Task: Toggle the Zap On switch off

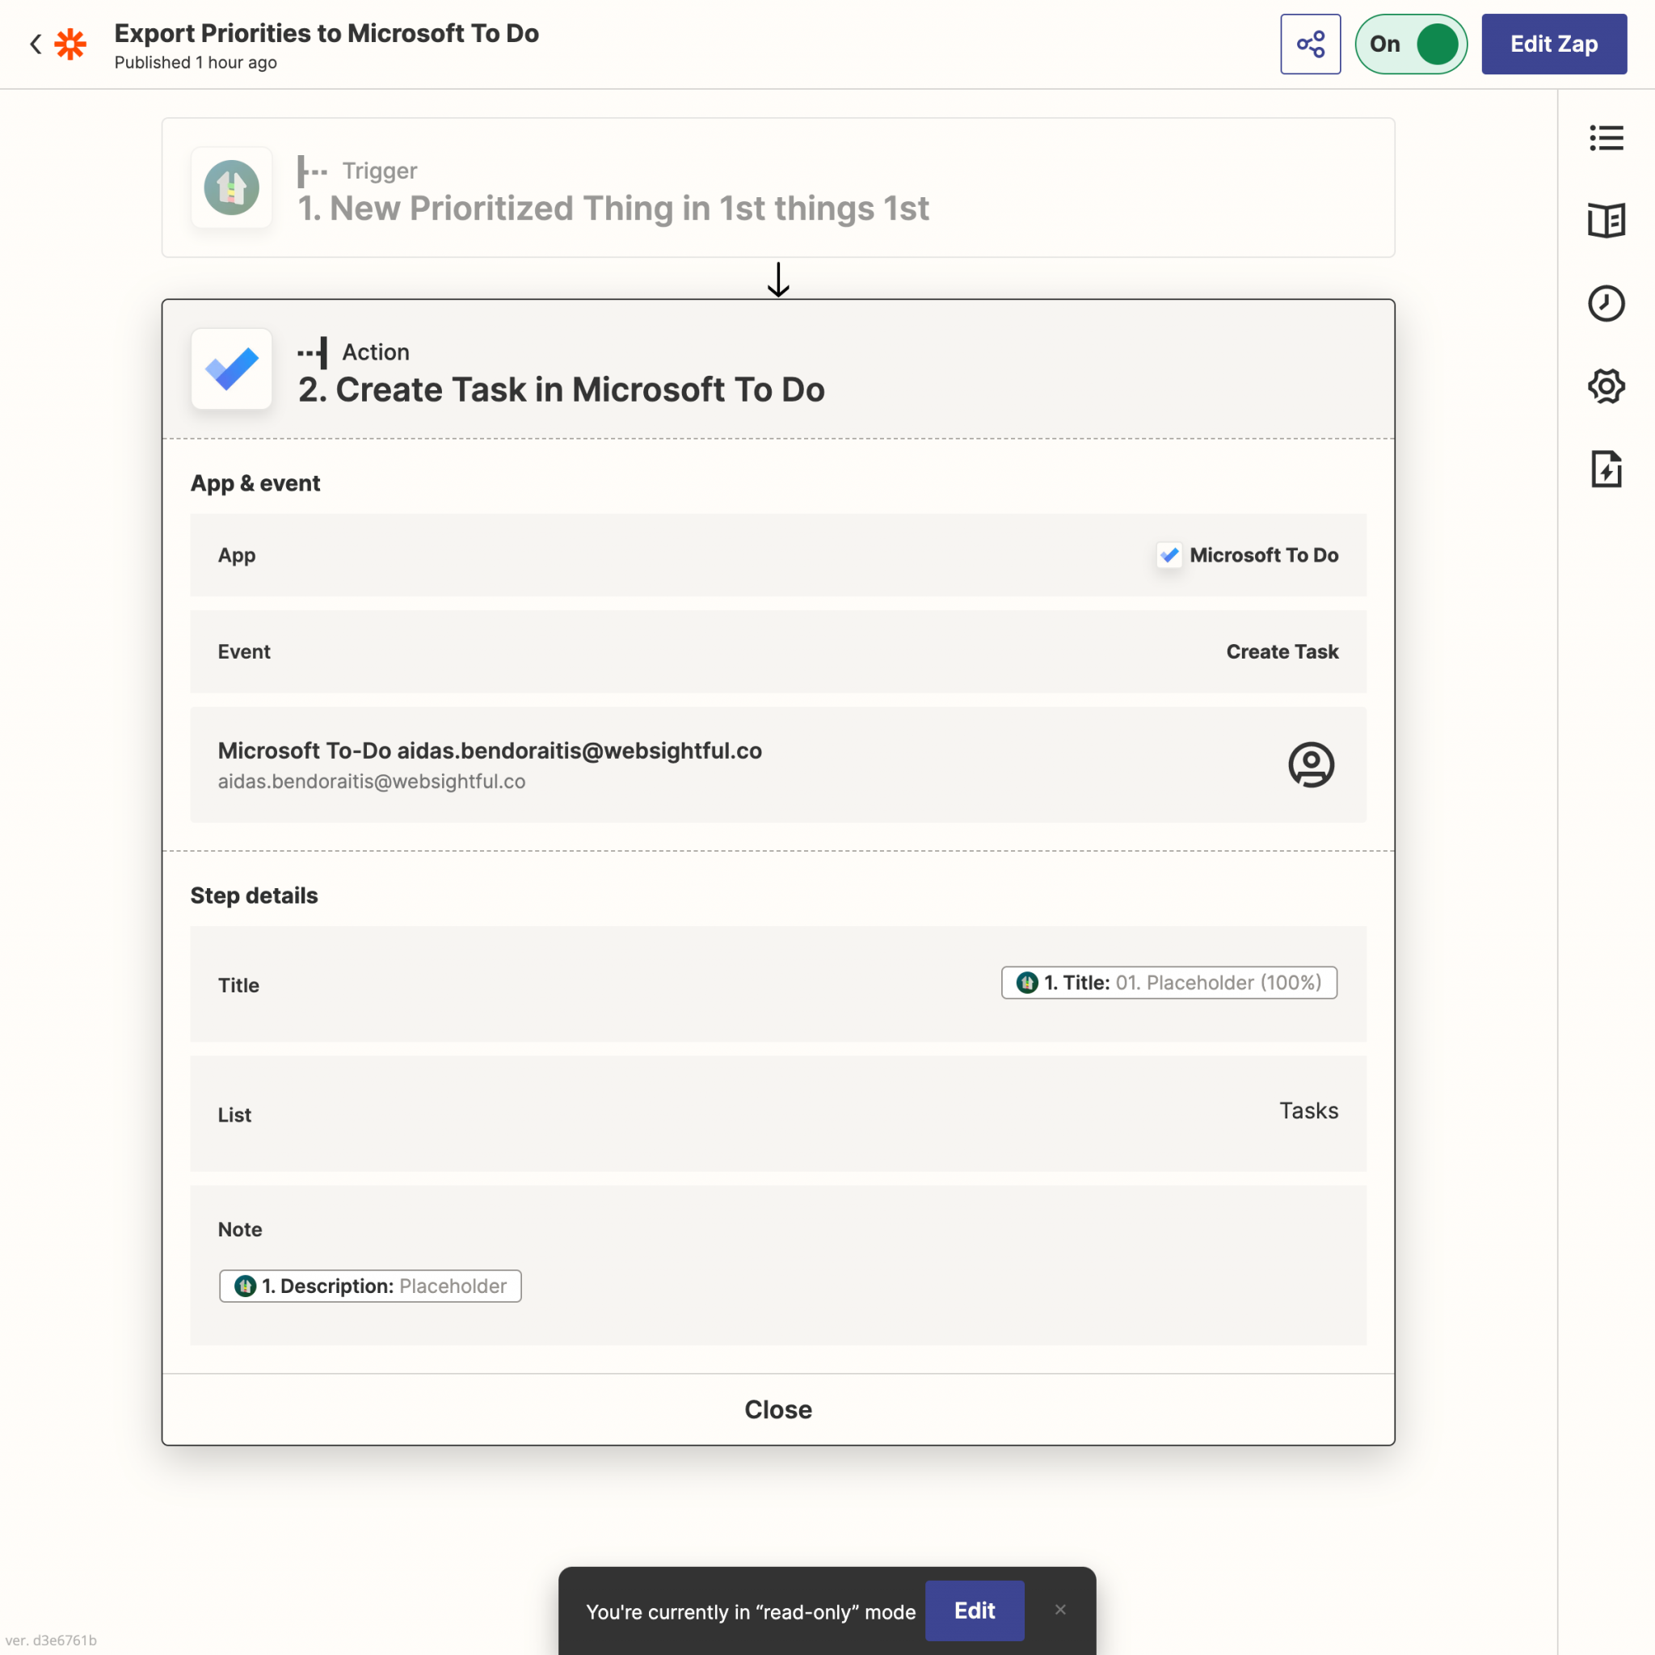Action: 1410,44
